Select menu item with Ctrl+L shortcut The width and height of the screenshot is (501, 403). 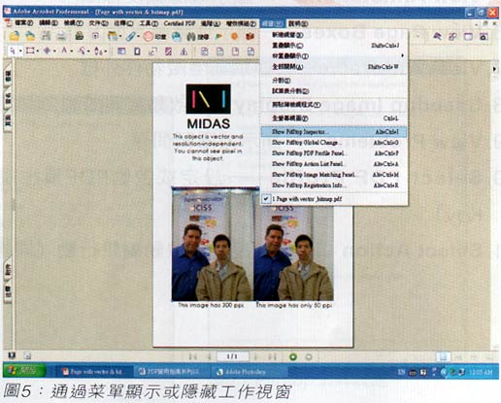pos(334,118)
